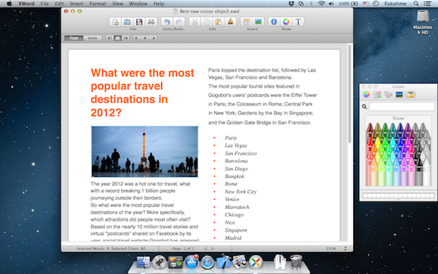Switch Colors panel to color sliders mode
The width and height of the screenshot is (438, 274).
pos(377,94)
